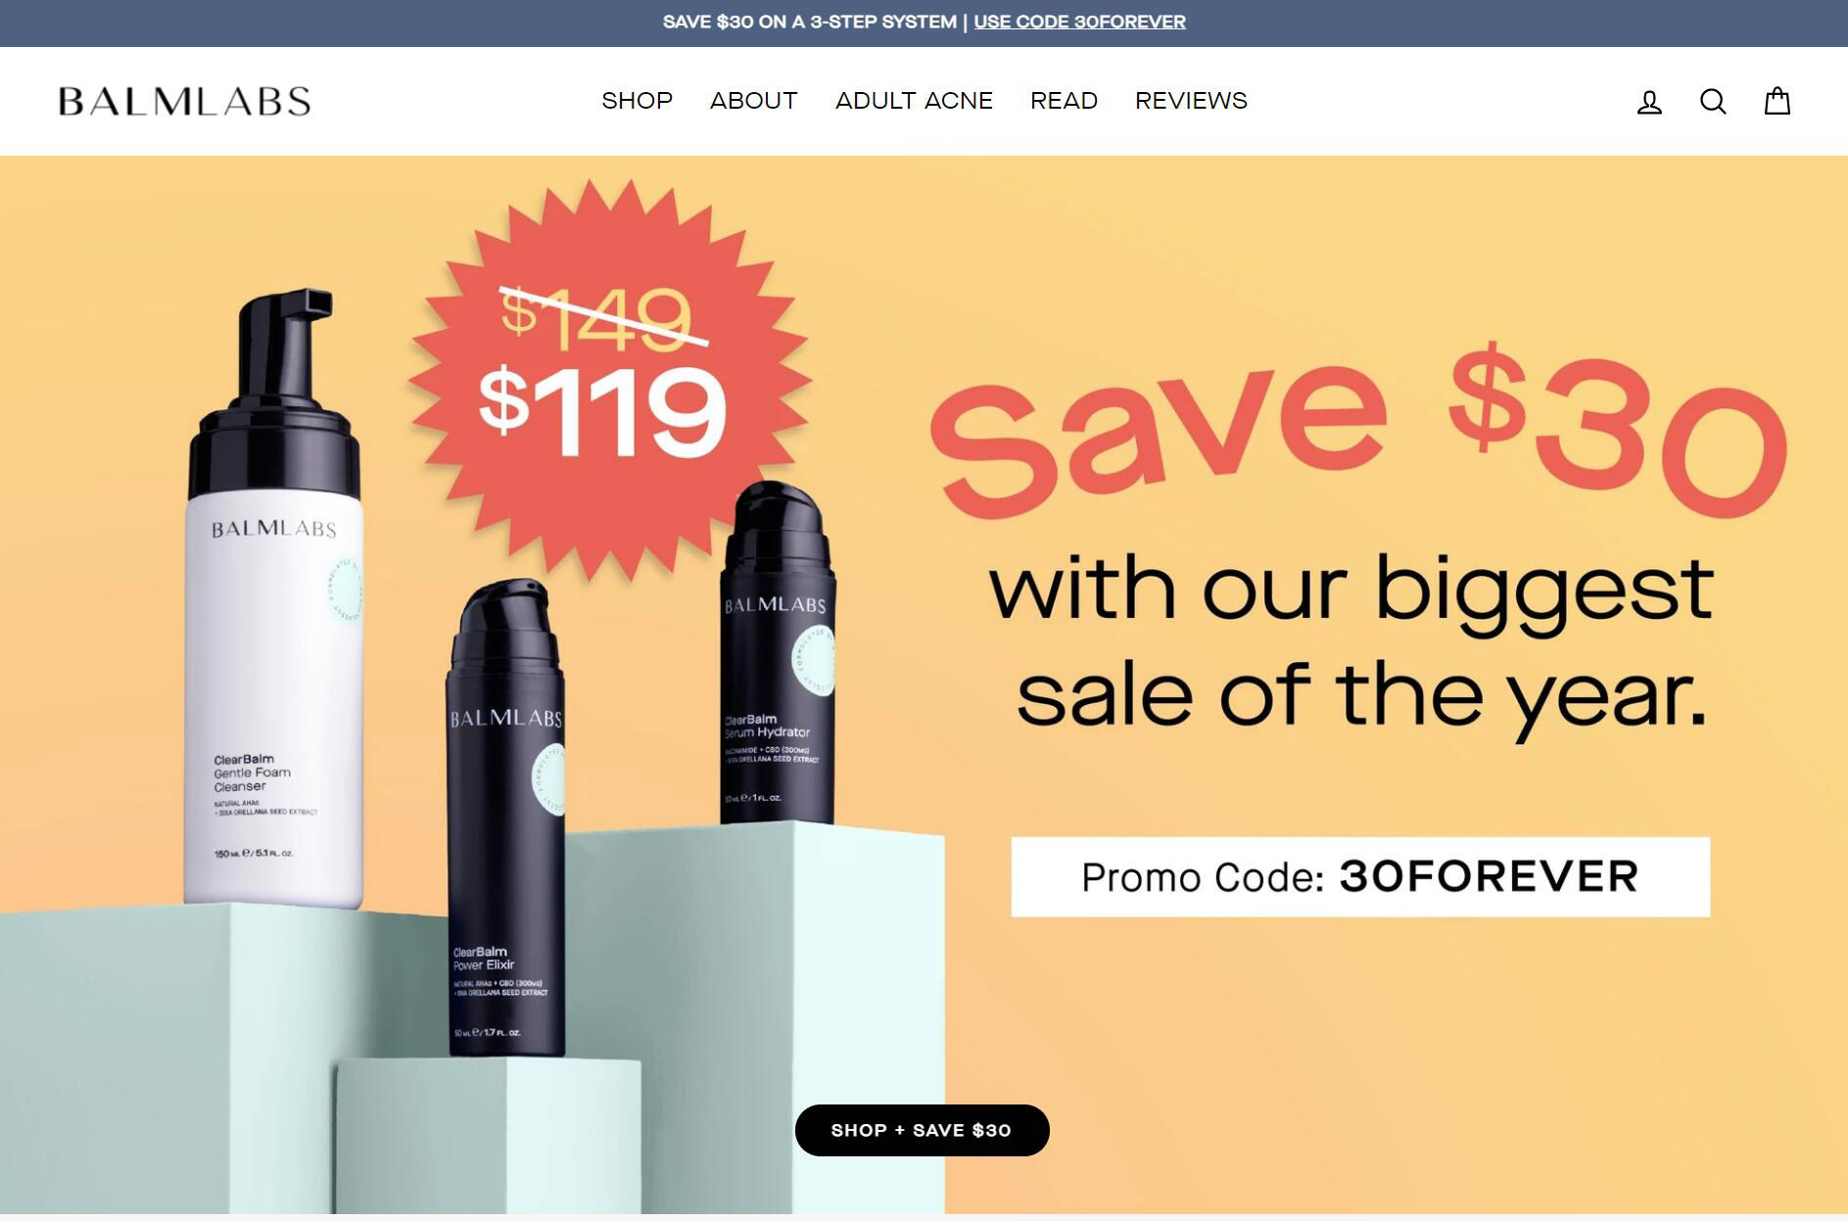Select the ClearBalm Power Elixir bottle
This screenshot has height=1221, width=1848.
(506, 818)
